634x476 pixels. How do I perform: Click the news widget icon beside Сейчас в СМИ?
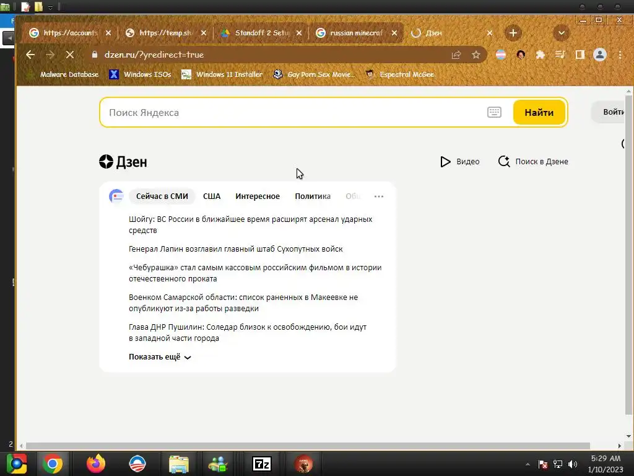116,196
